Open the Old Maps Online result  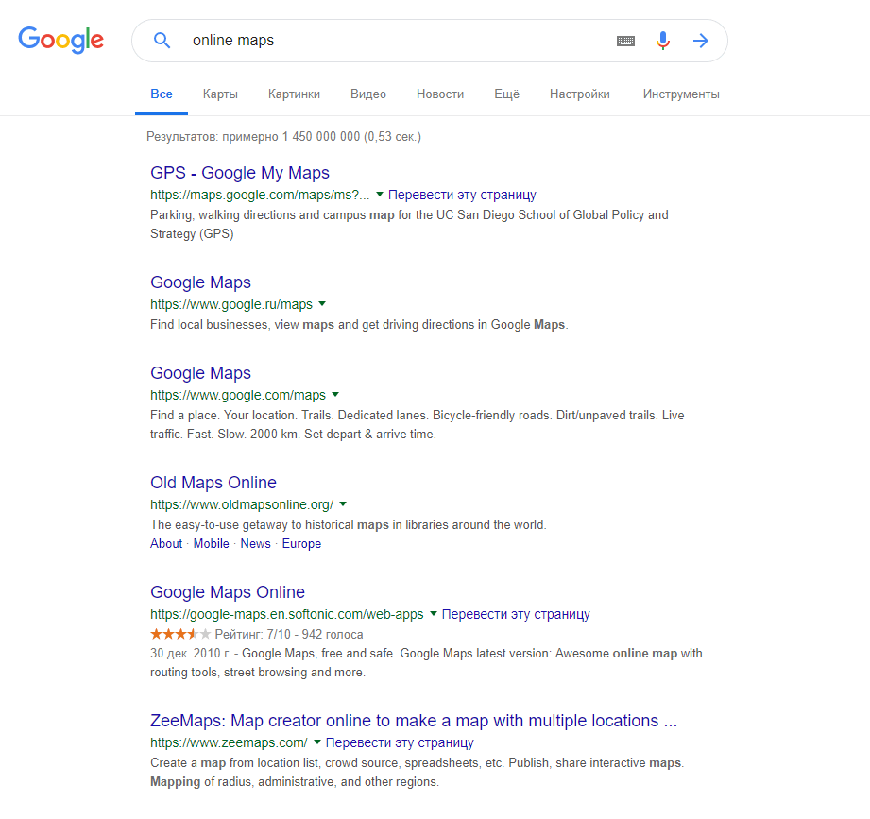pos(213,483)
